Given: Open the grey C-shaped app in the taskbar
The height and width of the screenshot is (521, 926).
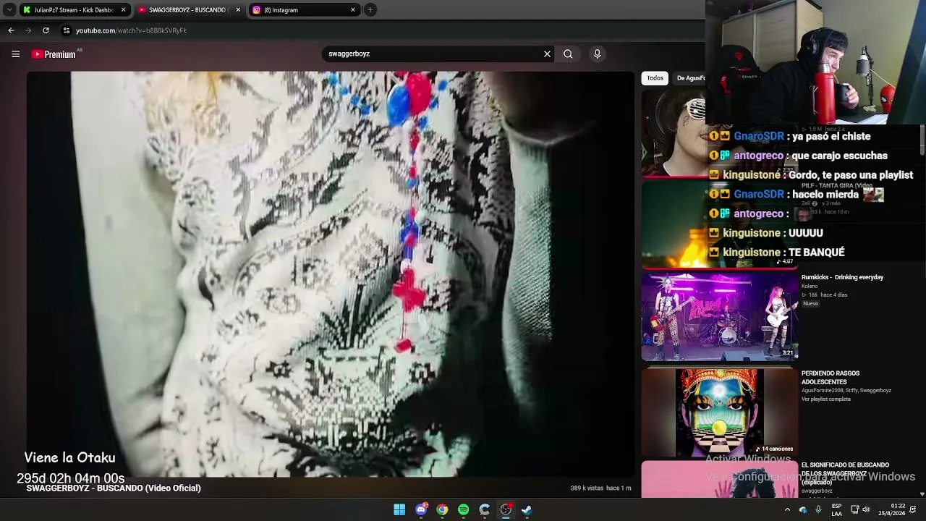Looking at the screenshot, I should point(485,509).
